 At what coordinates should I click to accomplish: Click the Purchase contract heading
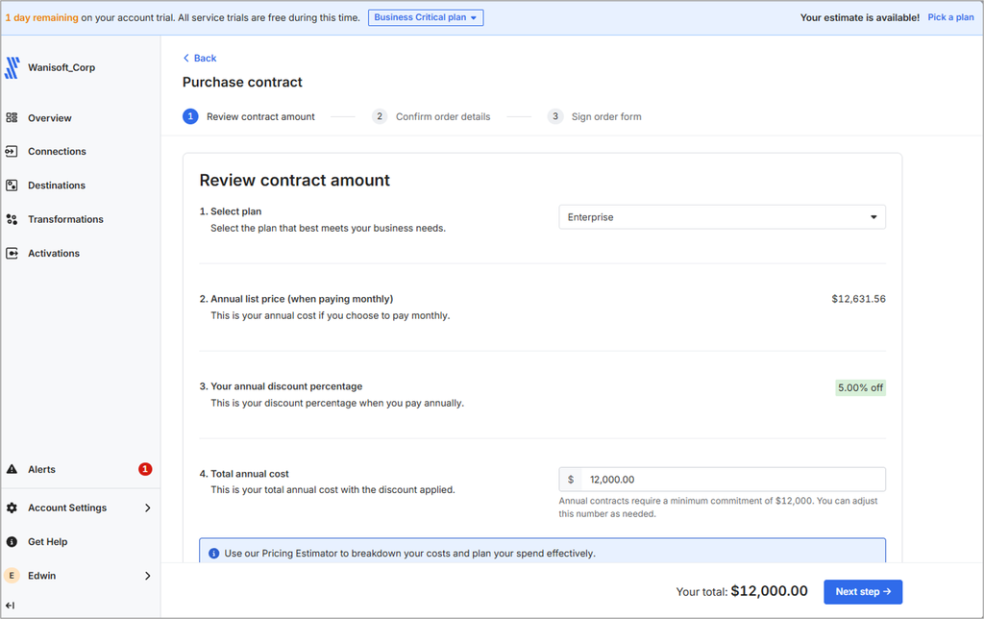(x=242, y=83)
